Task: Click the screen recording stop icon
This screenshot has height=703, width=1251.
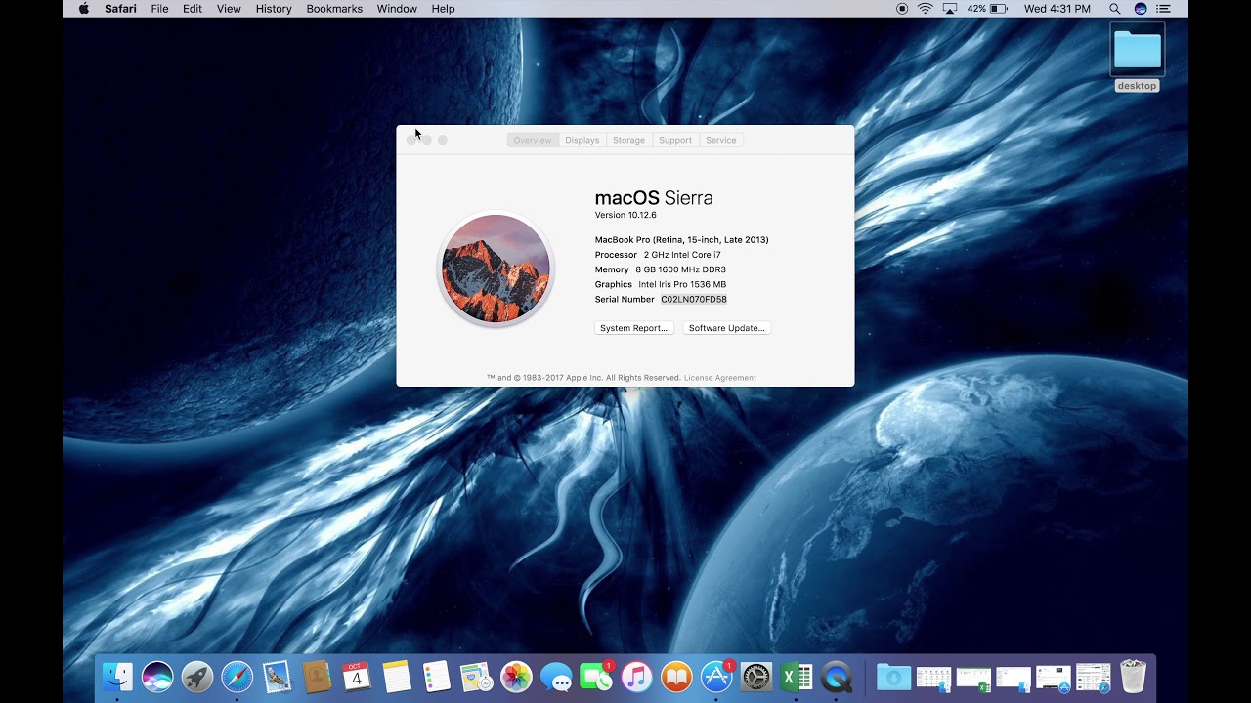Action: tap(901, 9)
